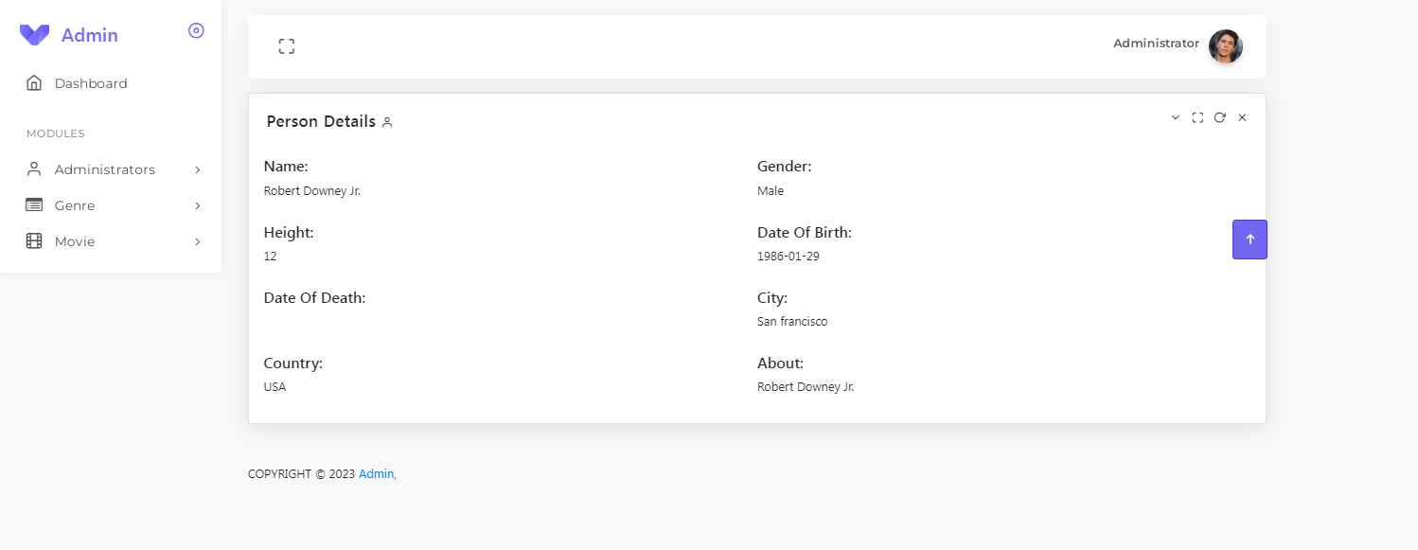Viewport: 1418px width, 550px height.
Task: Expand the Person Details card to fullscreen
Action: (x=1196, y=117)
